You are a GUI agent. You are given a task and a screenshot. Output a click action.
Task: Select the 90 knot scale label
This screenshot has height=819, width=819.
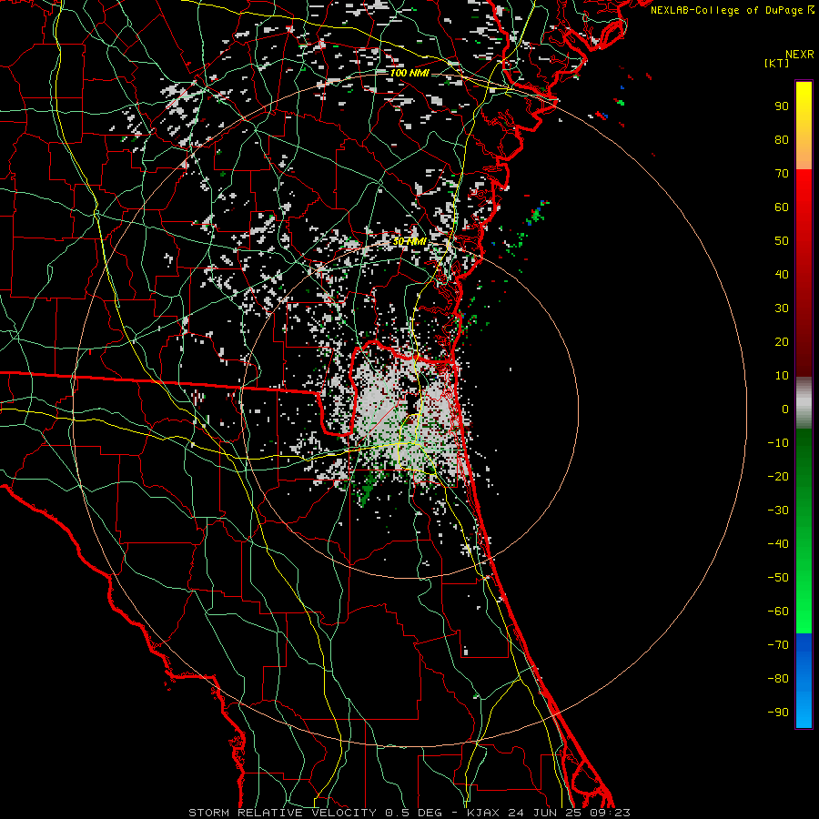coord(782,106)
